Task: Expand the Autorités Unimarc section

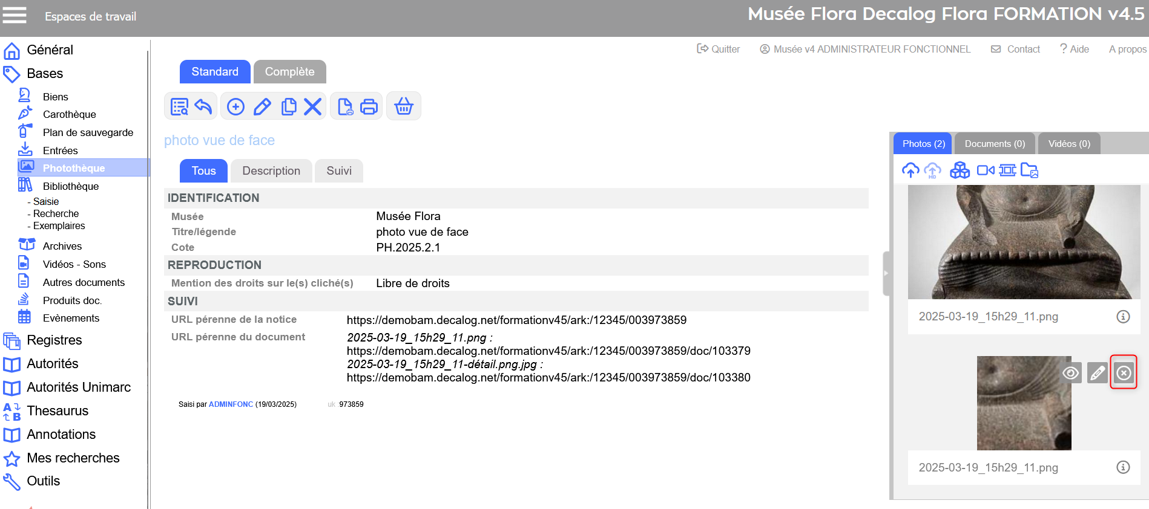Action: [79, 387]
